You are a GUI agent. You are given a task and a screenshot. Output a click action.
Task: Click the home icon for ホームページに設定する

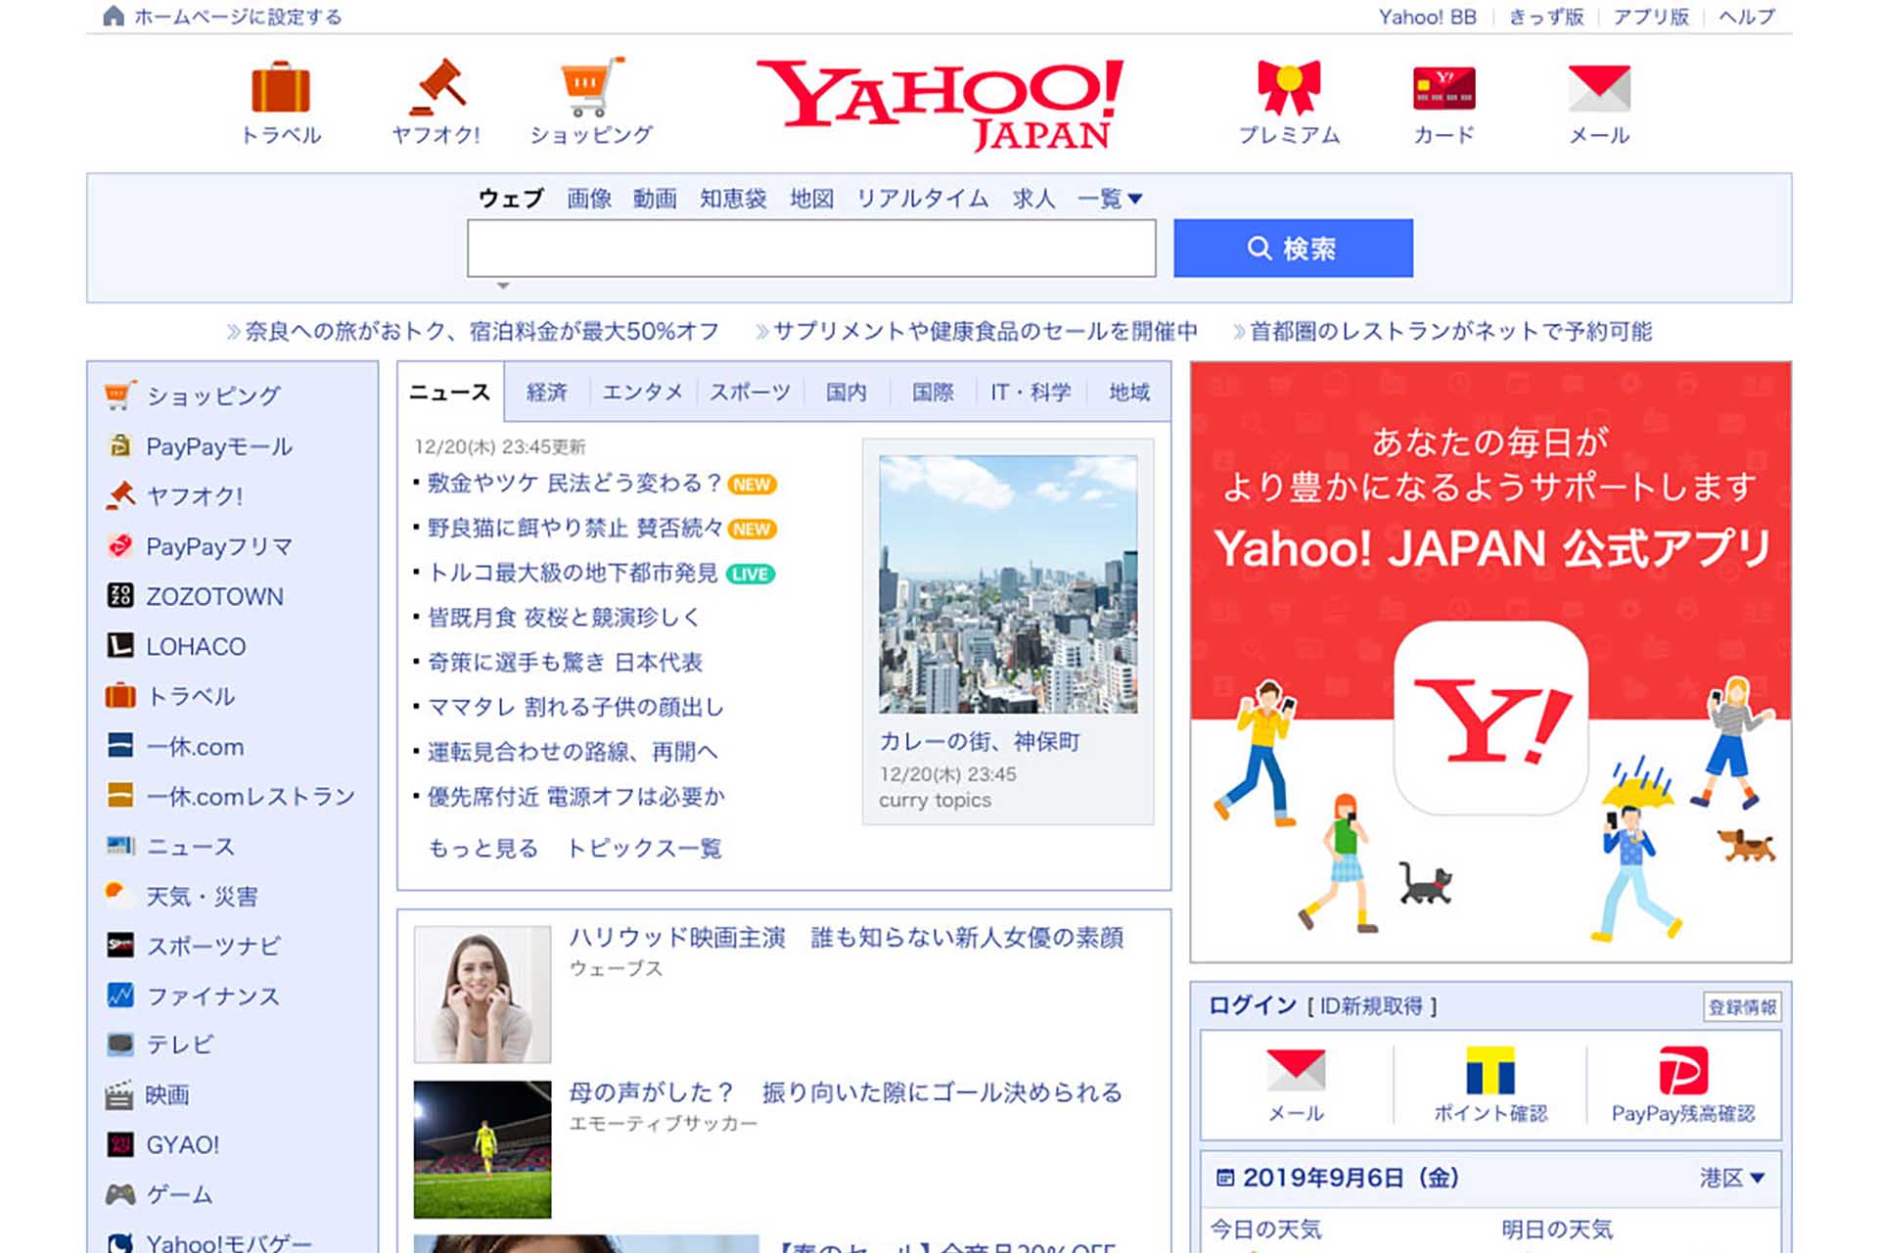coord(114,16)
